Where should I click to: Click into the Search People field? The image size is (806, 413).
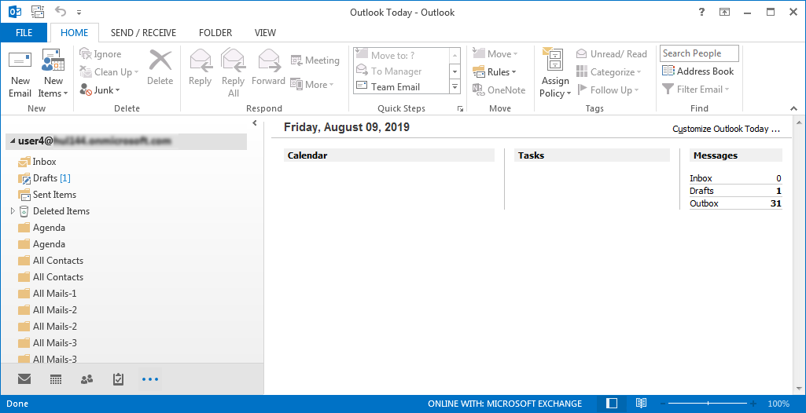[x=699, y=53]
